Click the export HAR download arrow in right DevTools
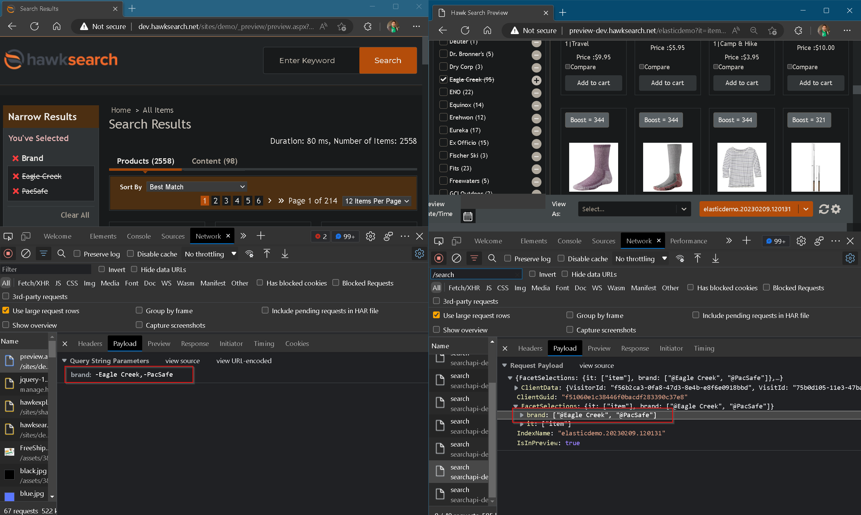This screenshot has height=515, width=861. (715, 259)
